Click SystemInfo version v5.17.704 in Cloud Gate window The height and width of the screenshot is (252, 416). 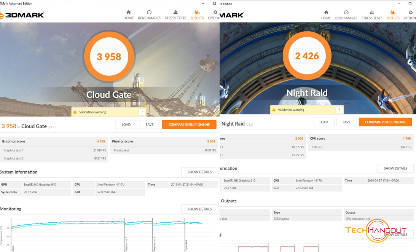pyautogui.click(x=30, y=192)
